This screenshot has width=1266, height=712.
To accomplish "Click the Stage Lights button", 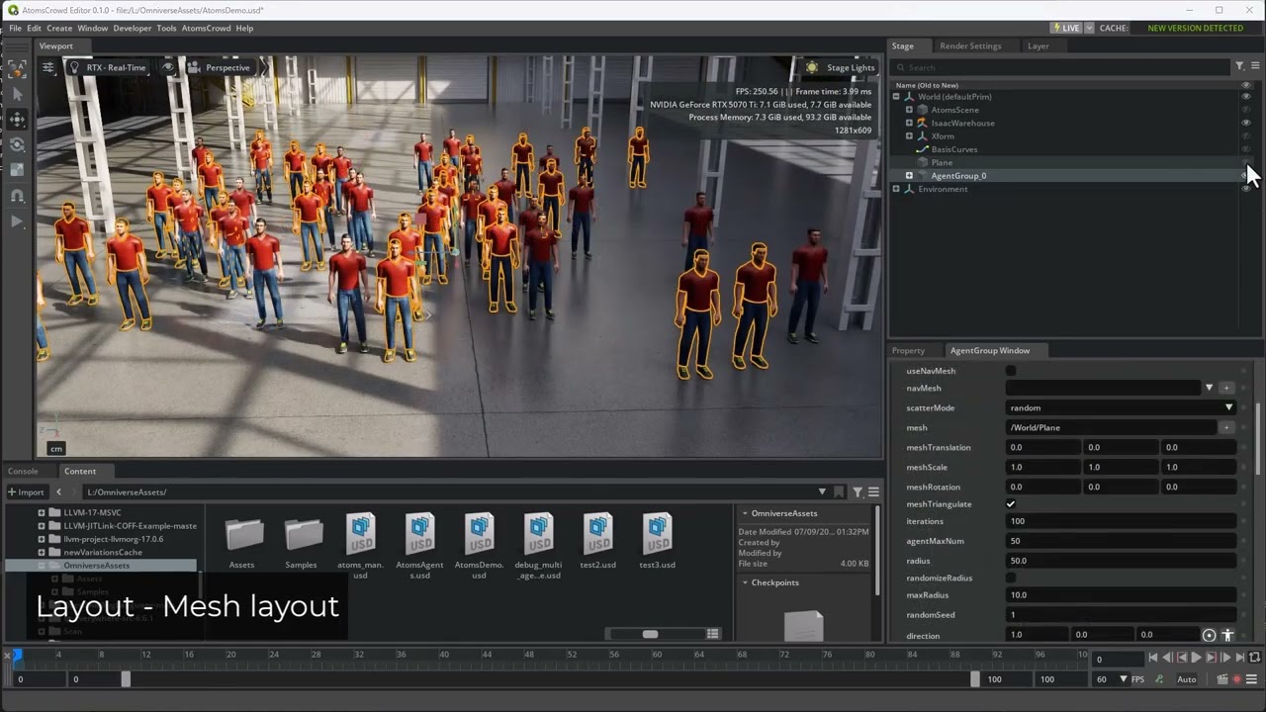I will click(x=841, y=67).
